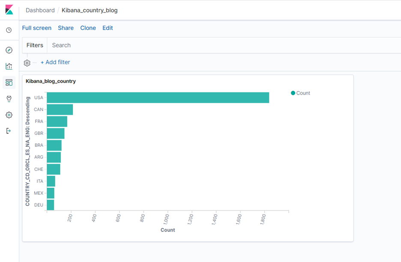Click the CHE axis label
Viewport: 401px width, 262px height.
click(39, 169)
